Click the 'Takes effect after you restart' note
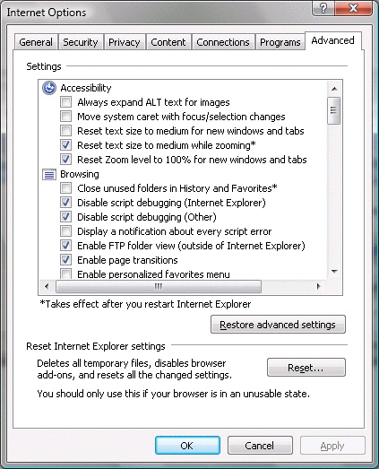Viewport: 379px width, 469px height. point(145,304)
